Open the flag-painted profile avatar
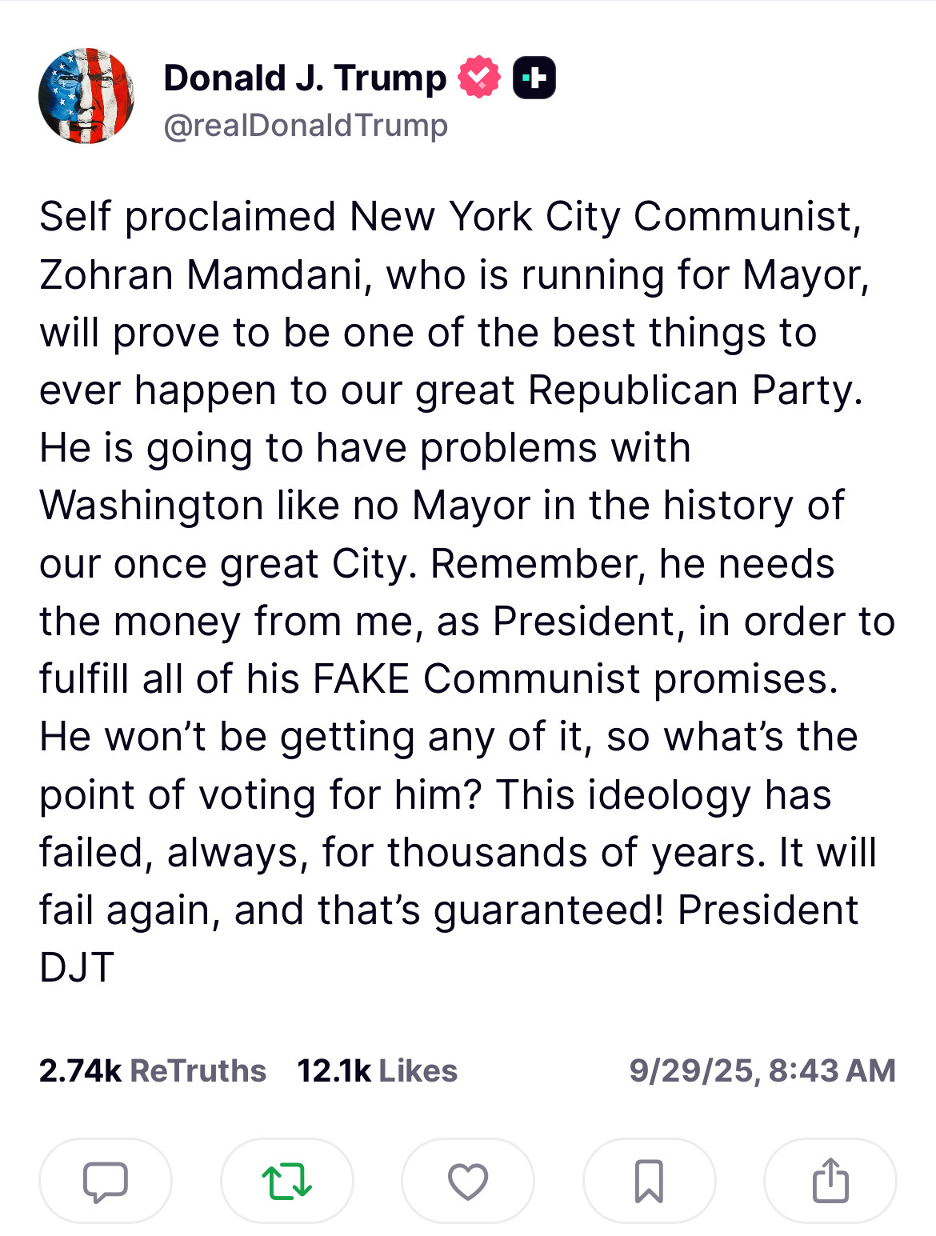Viewport: 936px width, 1236px height. pos(86,96)
